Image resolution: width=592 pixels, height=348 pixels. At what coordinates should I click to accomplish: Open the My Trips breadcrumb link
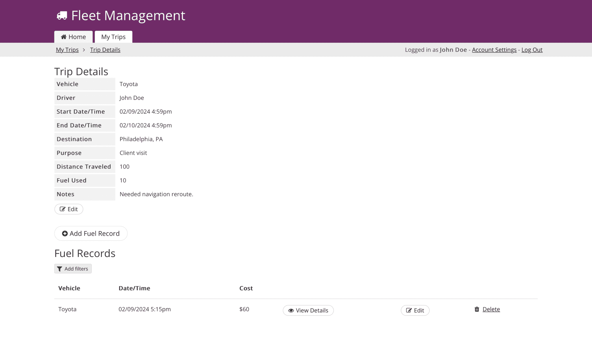tap(67, 50)
